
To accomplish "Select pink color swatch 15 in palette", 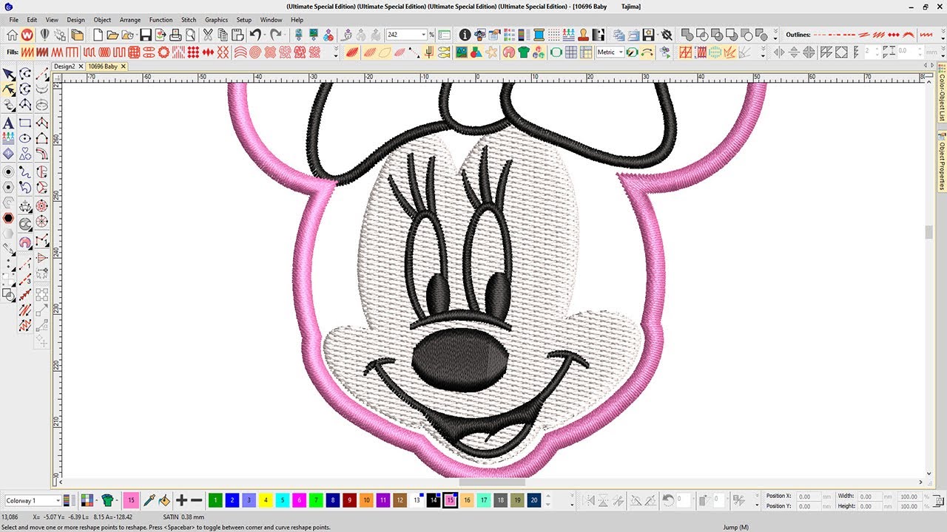I will 450,500.
